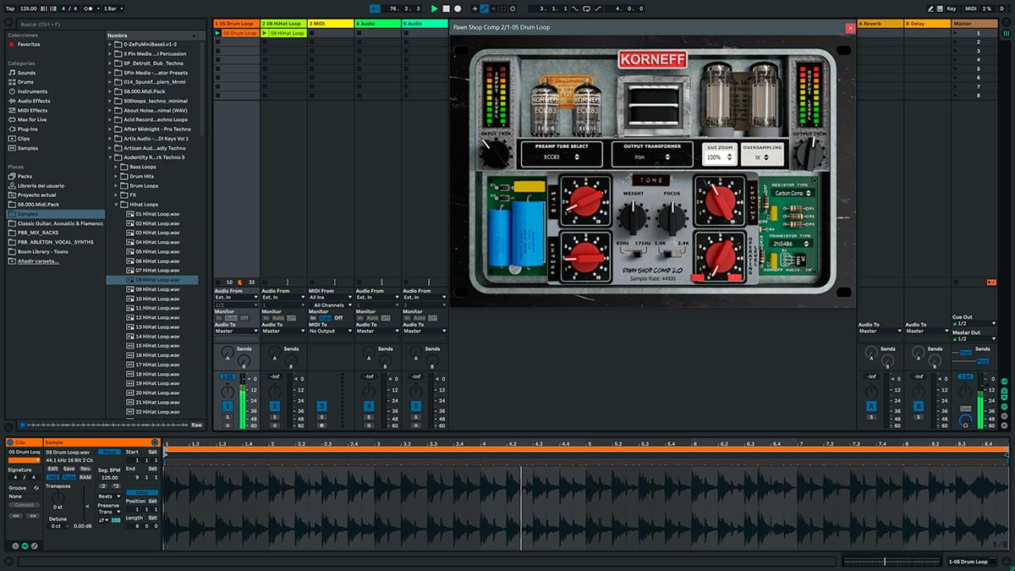Expand the Drum Loops folder
The width and height of the screenshot is (1015, 571).
[117, 185]
